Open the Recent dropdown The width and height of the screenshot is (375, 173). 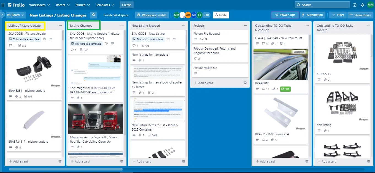click(x=63, y=5)
